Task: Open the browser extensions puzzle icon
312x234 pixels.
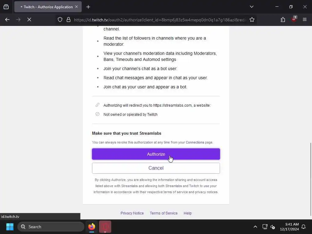Action: pos(283,19)
